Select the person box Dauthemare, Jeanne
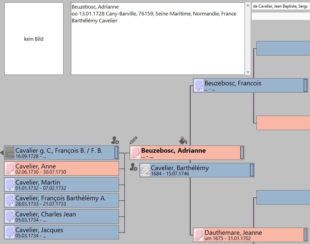310x244 pixels. [x=250, y=235]
